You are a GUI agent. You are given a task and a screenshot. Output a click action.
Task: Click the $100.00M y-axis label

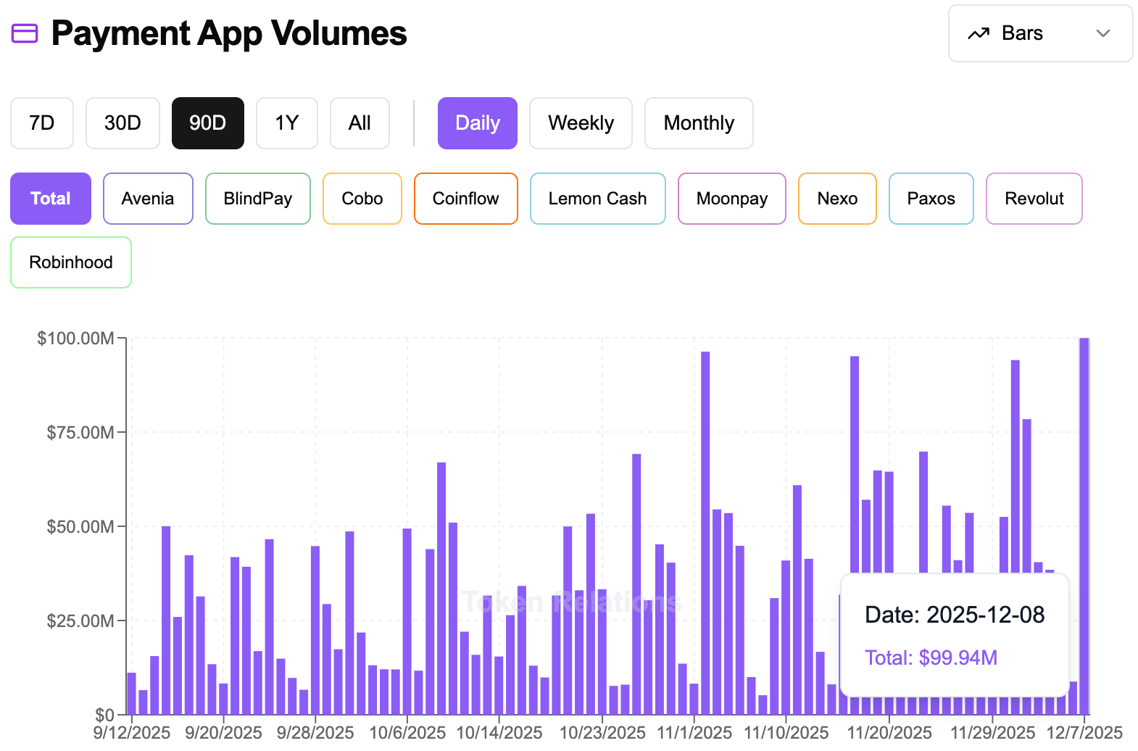coord(75,339)
